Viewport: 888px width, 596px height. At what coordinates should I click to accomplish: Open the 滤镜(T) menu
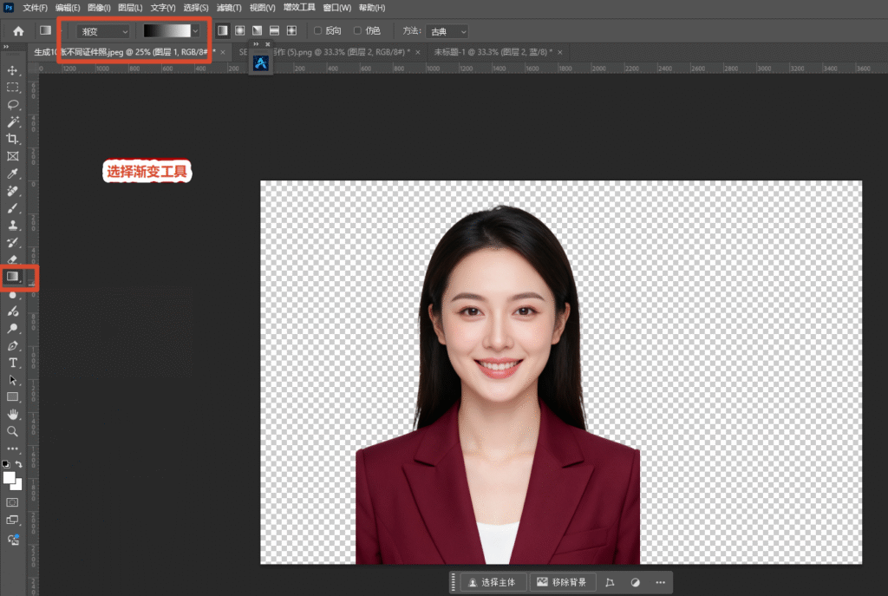229,8
